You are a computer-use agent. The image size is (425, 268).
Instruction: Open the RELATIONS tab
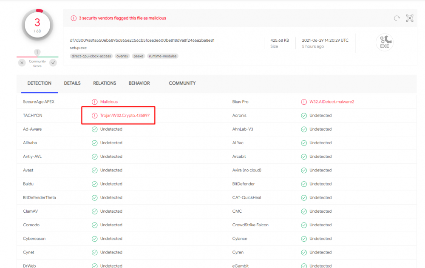click(x=105, y=83)
